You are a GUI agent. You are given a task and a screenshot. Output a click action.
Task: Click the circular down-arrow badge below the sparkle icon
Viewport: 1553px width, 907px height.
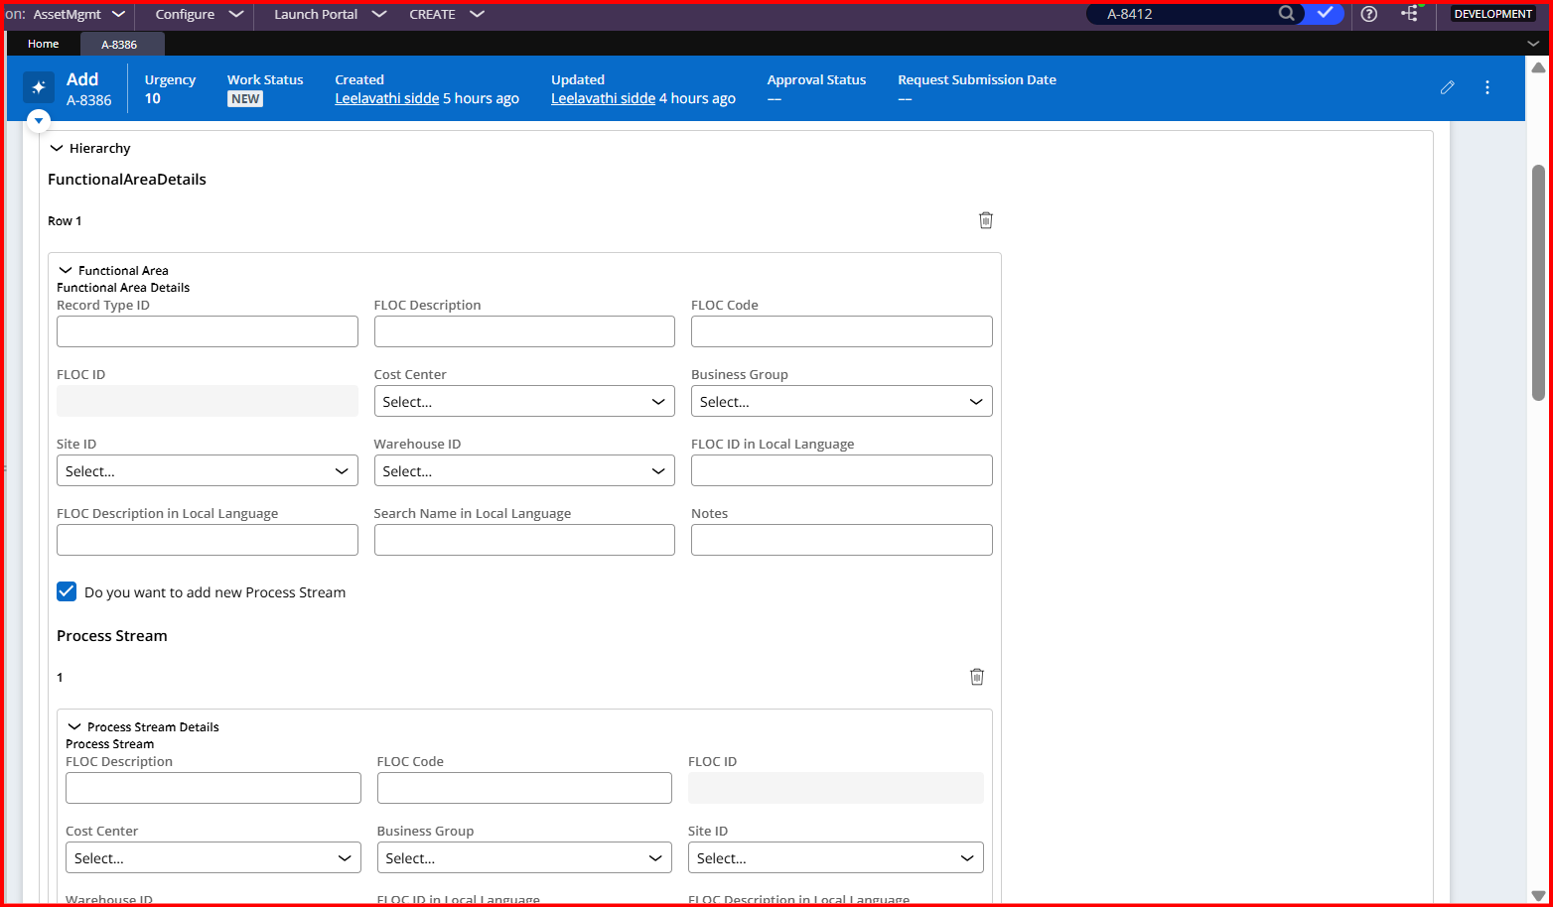[x=38, y=120]
